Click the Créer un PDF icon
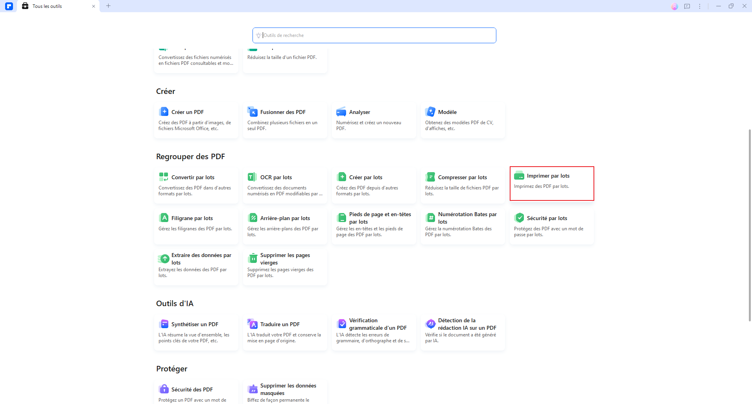Viewport: 752px width, 404px height. point(164,112)
